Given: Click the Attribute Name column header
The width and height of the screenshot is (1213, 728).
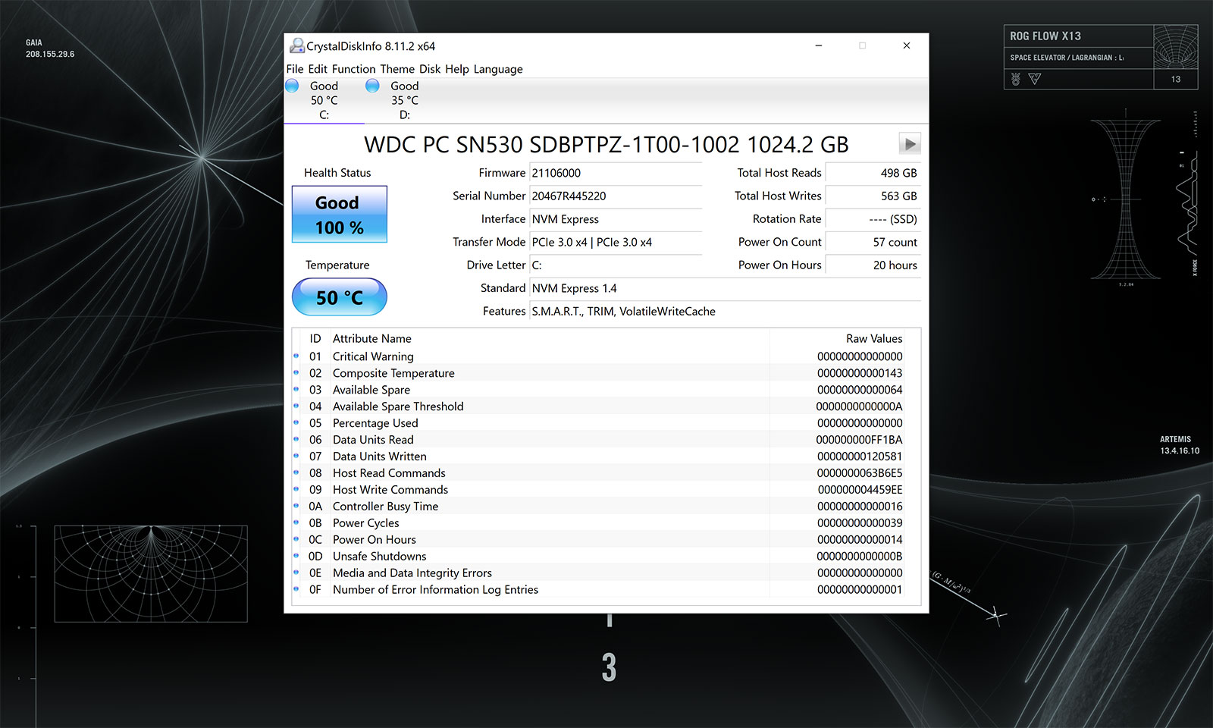Looking at the screenshot, I should coord(371,338).
